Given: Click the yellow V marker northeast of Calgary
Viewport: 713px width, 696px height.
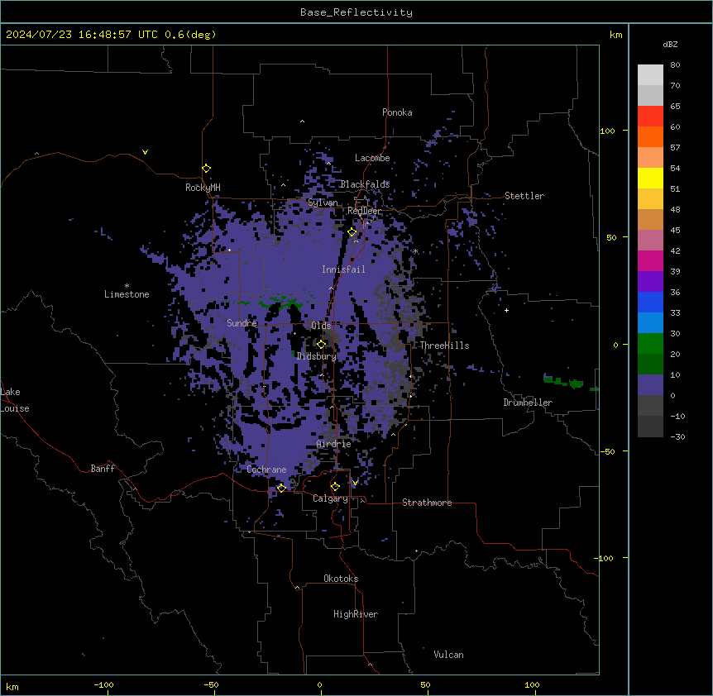Looking at the screenshot, I should [355, 483].
